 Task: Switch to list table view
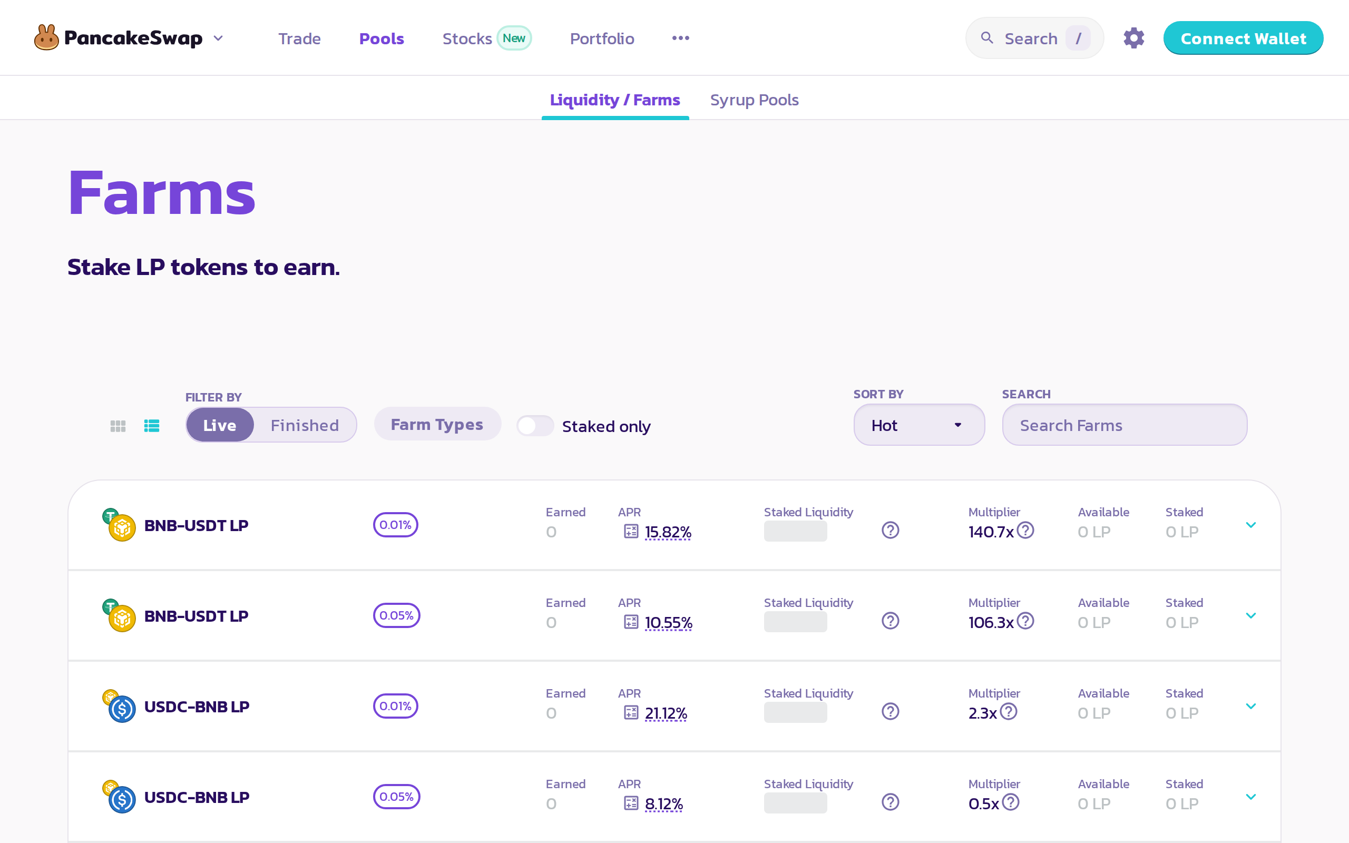[x=152, y=426]
